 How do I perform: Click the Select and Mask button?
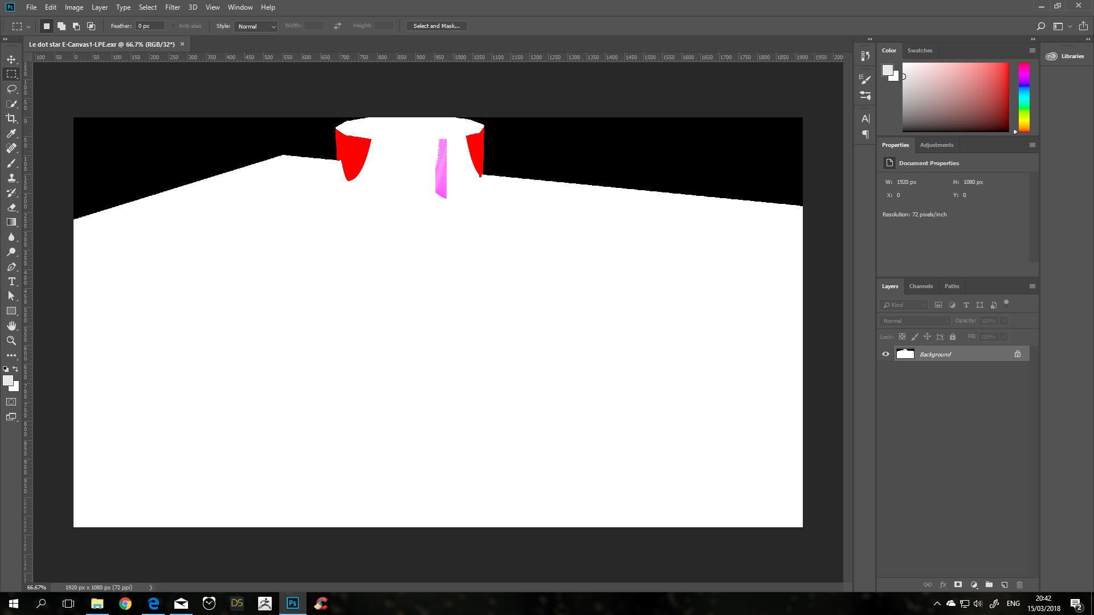(x=436, y=26)
